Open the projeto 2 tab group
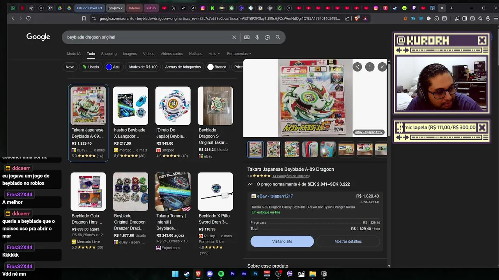 tap(115, 8)
